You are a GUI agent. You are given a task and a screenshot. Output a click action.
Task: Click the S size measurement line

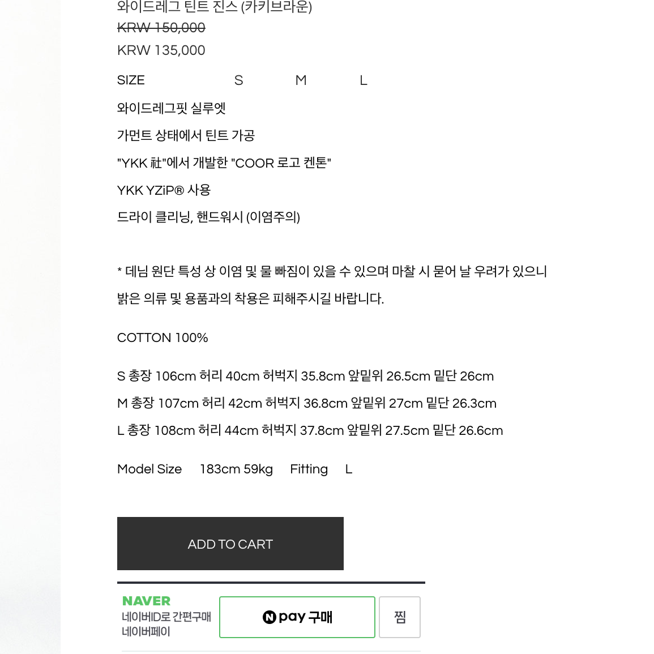coord(305,376)
